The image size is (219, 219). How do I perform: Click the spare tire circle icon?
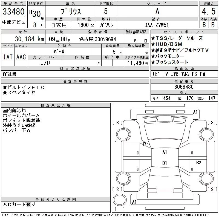point(120,200)
